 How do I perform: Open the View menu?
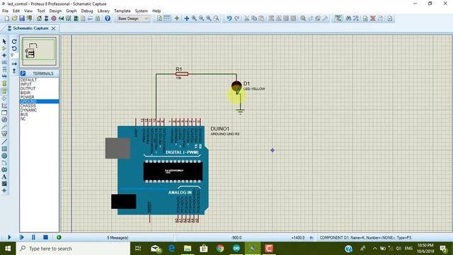(28, 11)
